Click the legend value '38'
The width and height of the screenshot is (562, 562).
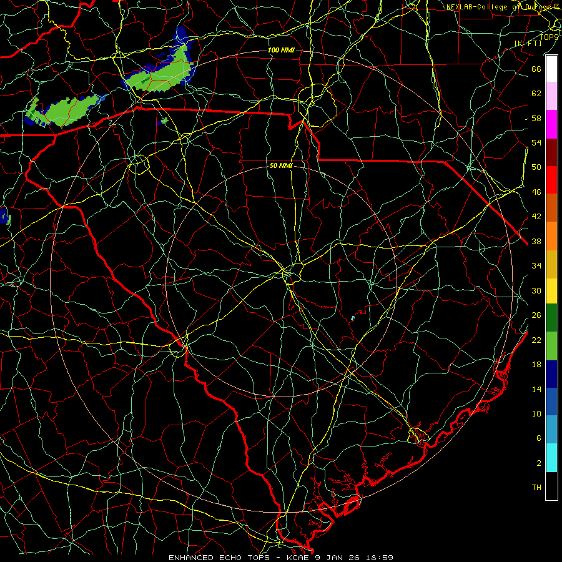tap(536, 241)
